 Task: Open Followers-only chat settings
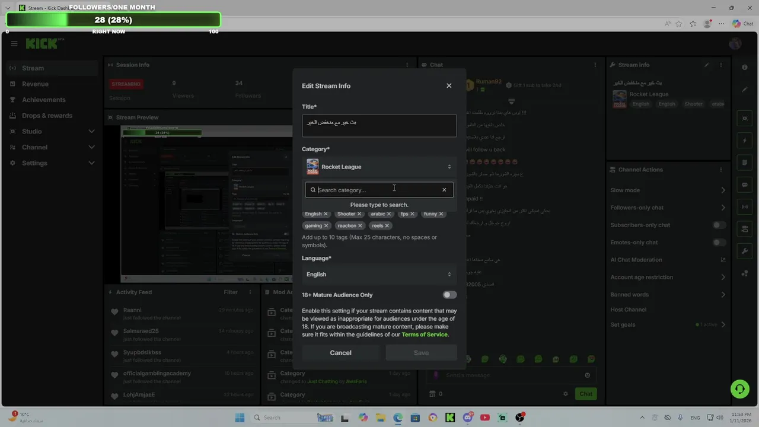668,208
